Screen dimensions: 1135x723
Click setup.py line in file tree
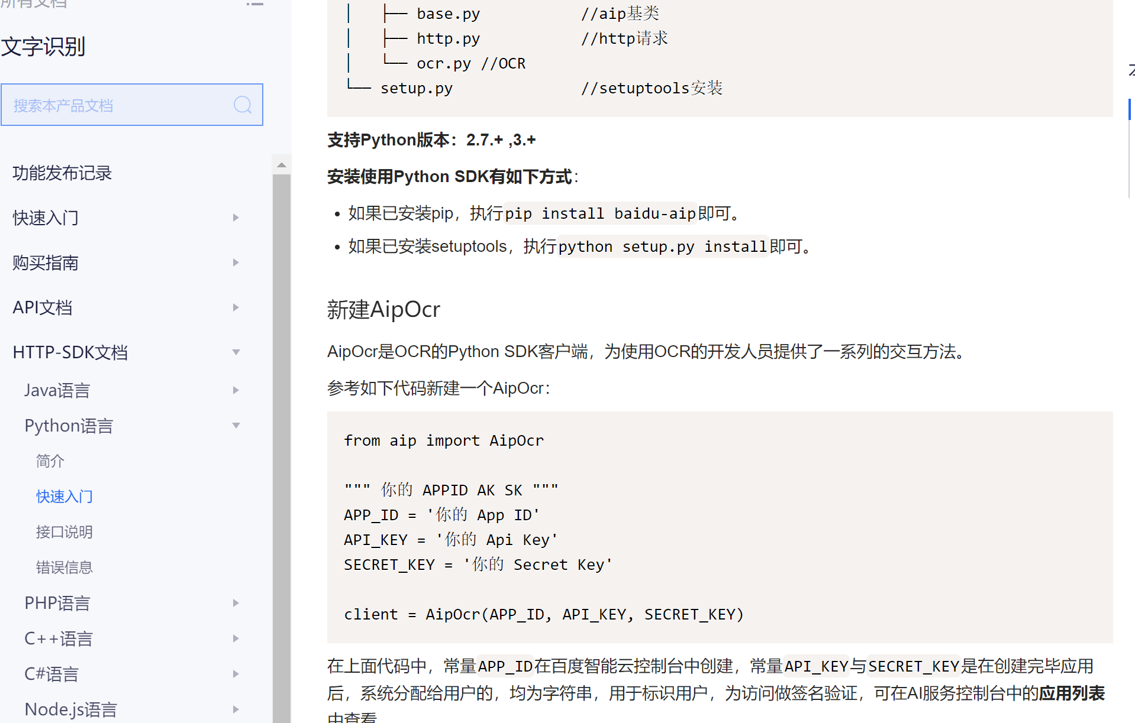click(534, 88)
